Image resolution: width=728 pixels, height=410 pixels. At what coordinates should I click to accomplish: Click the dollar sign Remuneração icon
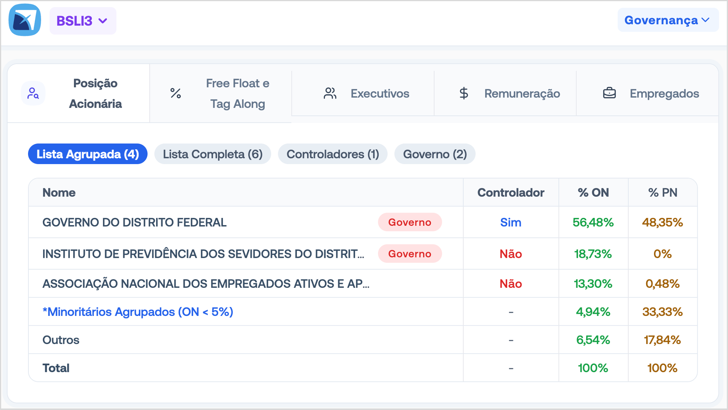tap(464, 93)
